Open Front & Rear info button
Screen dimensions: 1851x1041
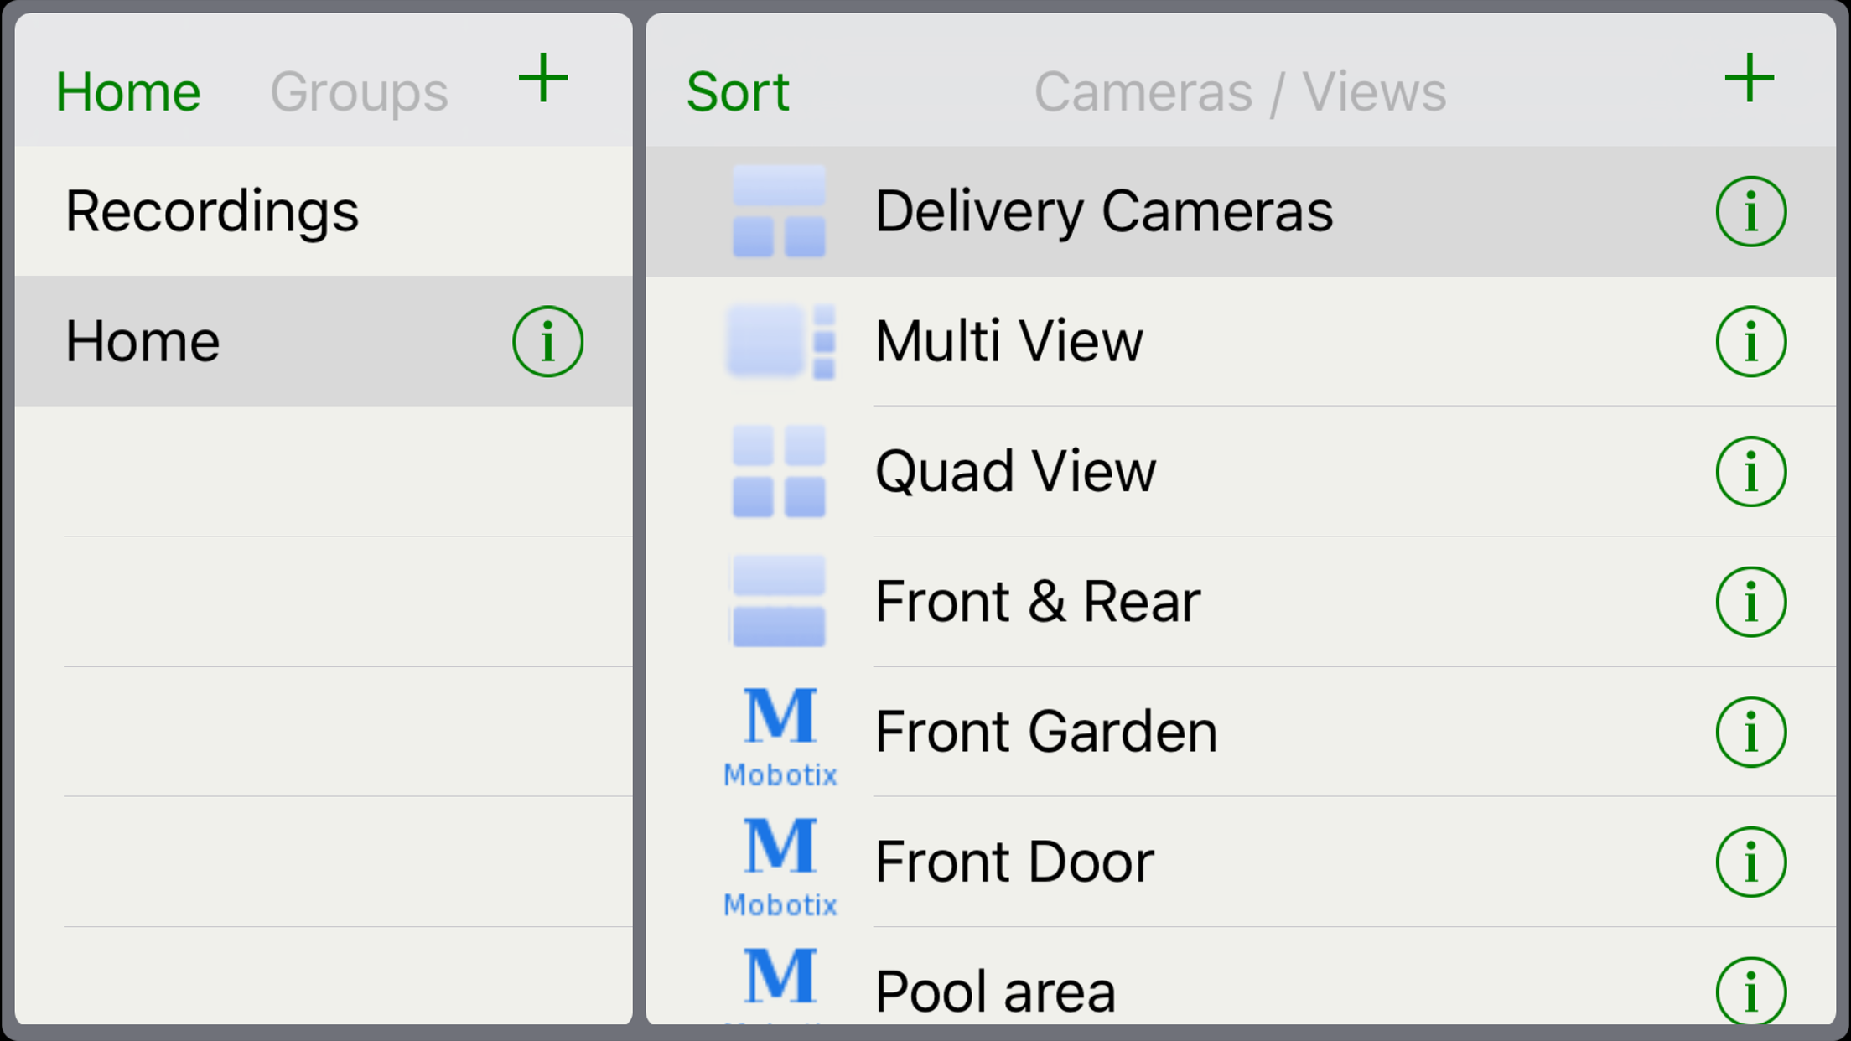(x=1750, y=601)
